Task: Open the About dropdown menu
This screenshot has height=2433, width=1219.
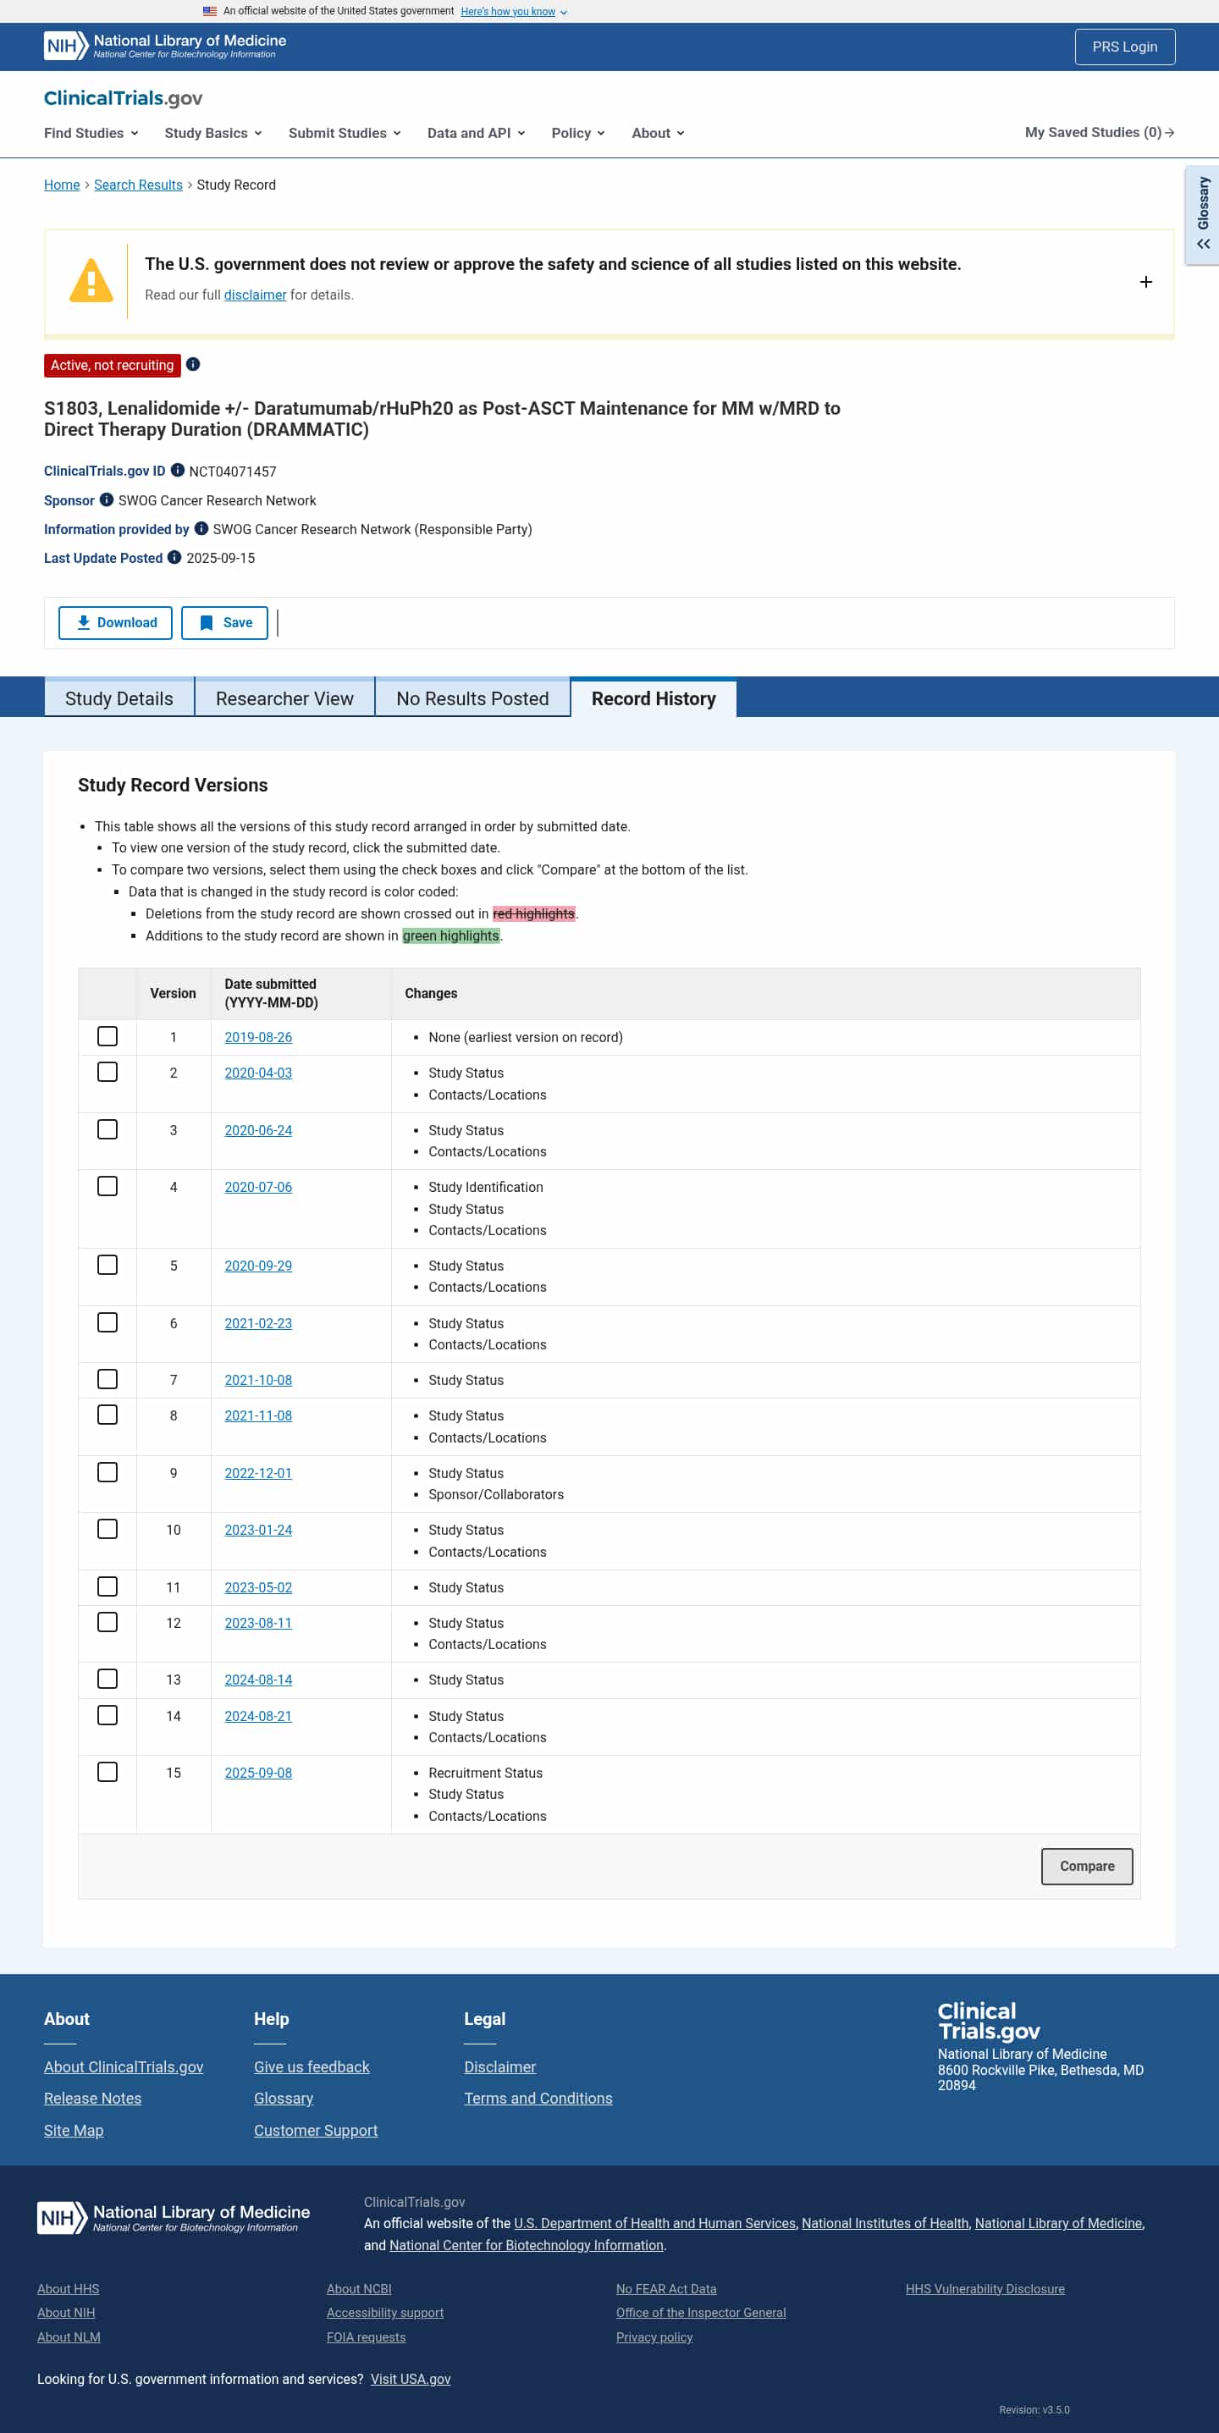Action: tap(658, 133)
